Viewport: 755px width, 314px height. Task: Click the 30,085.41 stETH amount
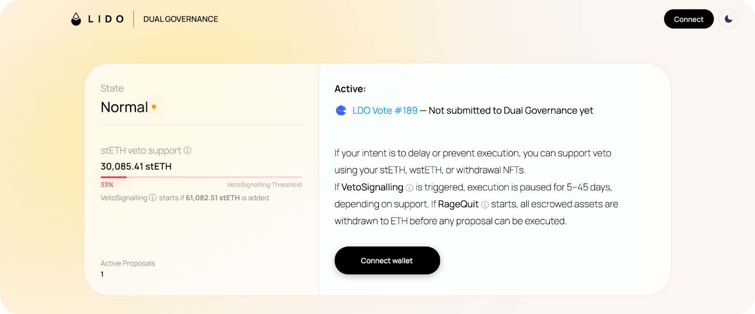136,166
